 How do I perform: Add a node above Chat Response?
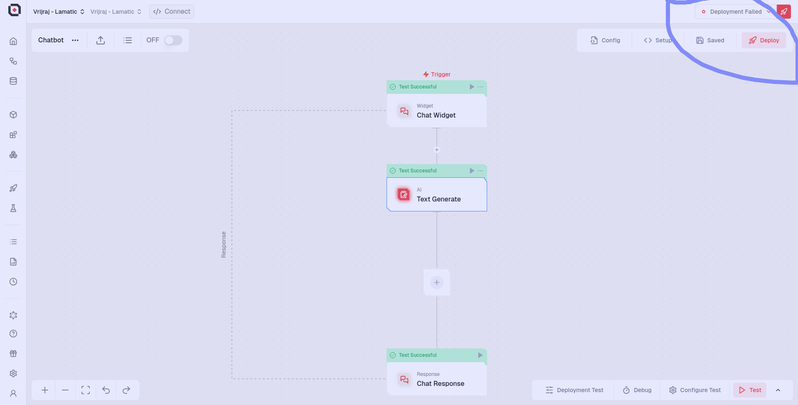click(436, 282)
